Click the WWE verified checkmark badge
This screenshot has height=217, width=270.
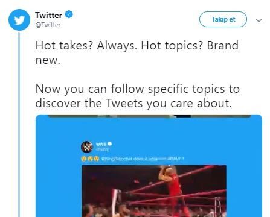[x=109, y=144]
